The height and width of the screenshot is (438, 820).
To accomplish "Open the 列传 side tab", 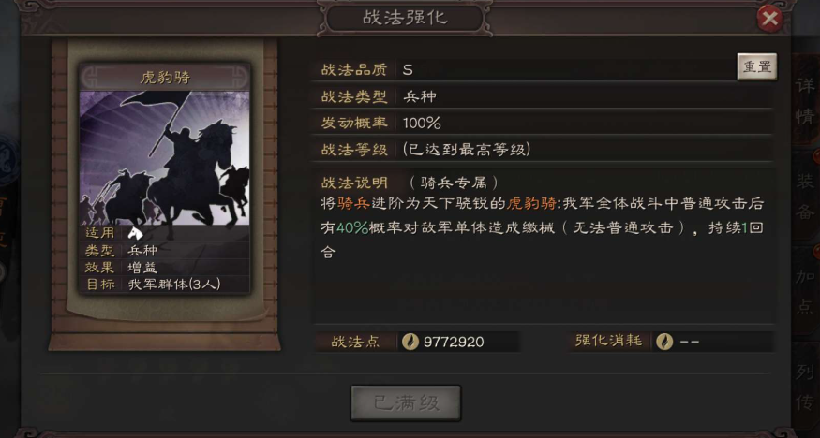I will tap(805, 386).
